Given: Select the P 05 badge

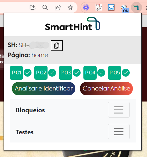Looking at the screenshot, I should (x=115, y=73).
